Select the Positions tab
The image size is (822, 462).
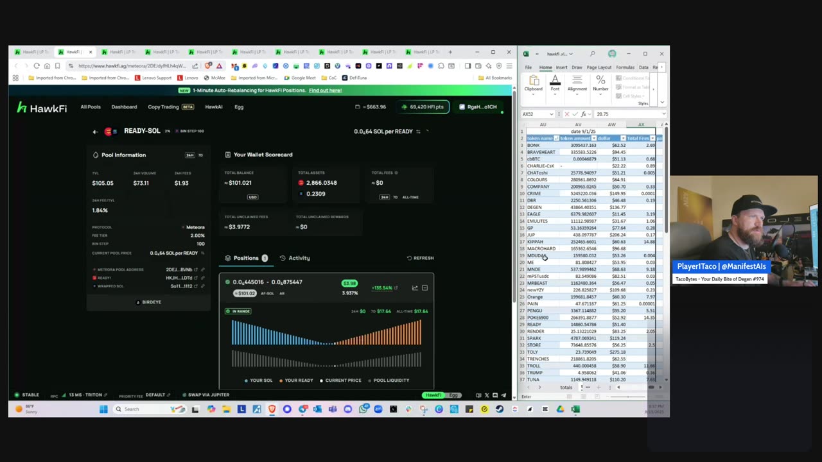[246, 258]
